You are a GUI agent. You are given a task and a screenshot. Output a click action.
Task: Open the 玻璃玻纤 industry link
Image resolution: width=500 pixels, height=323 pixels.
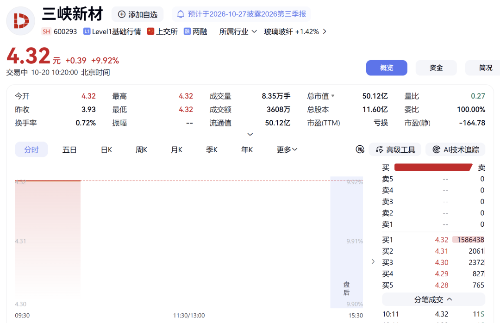pos(295,31)
